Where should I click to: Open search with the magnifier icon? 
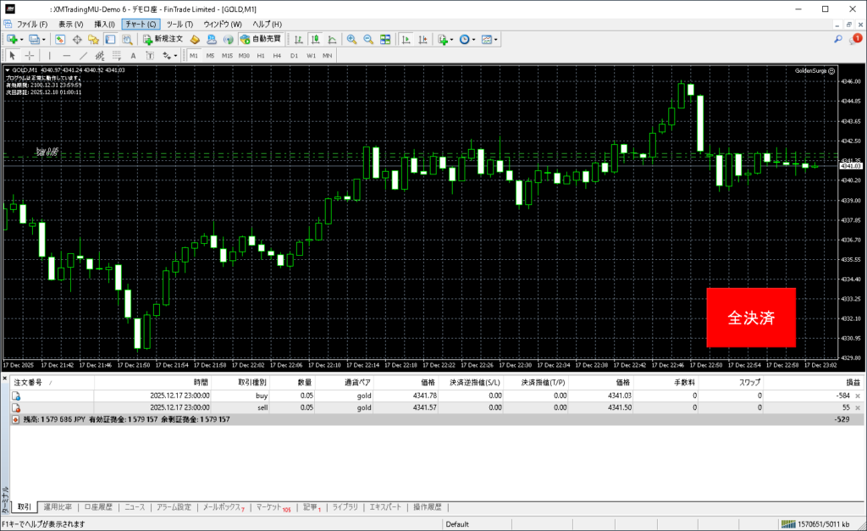click(x=838, y=39)
